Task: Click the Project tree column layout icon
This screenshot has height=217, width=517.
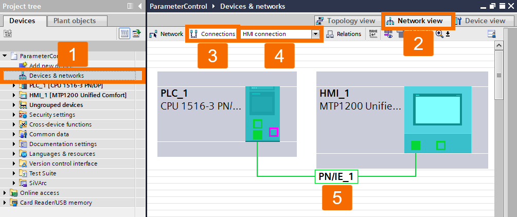Action: (130, 6)
